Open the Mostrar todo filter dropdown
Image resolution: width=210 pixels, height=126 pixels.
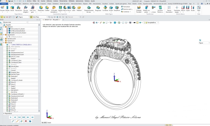point(15,22)
